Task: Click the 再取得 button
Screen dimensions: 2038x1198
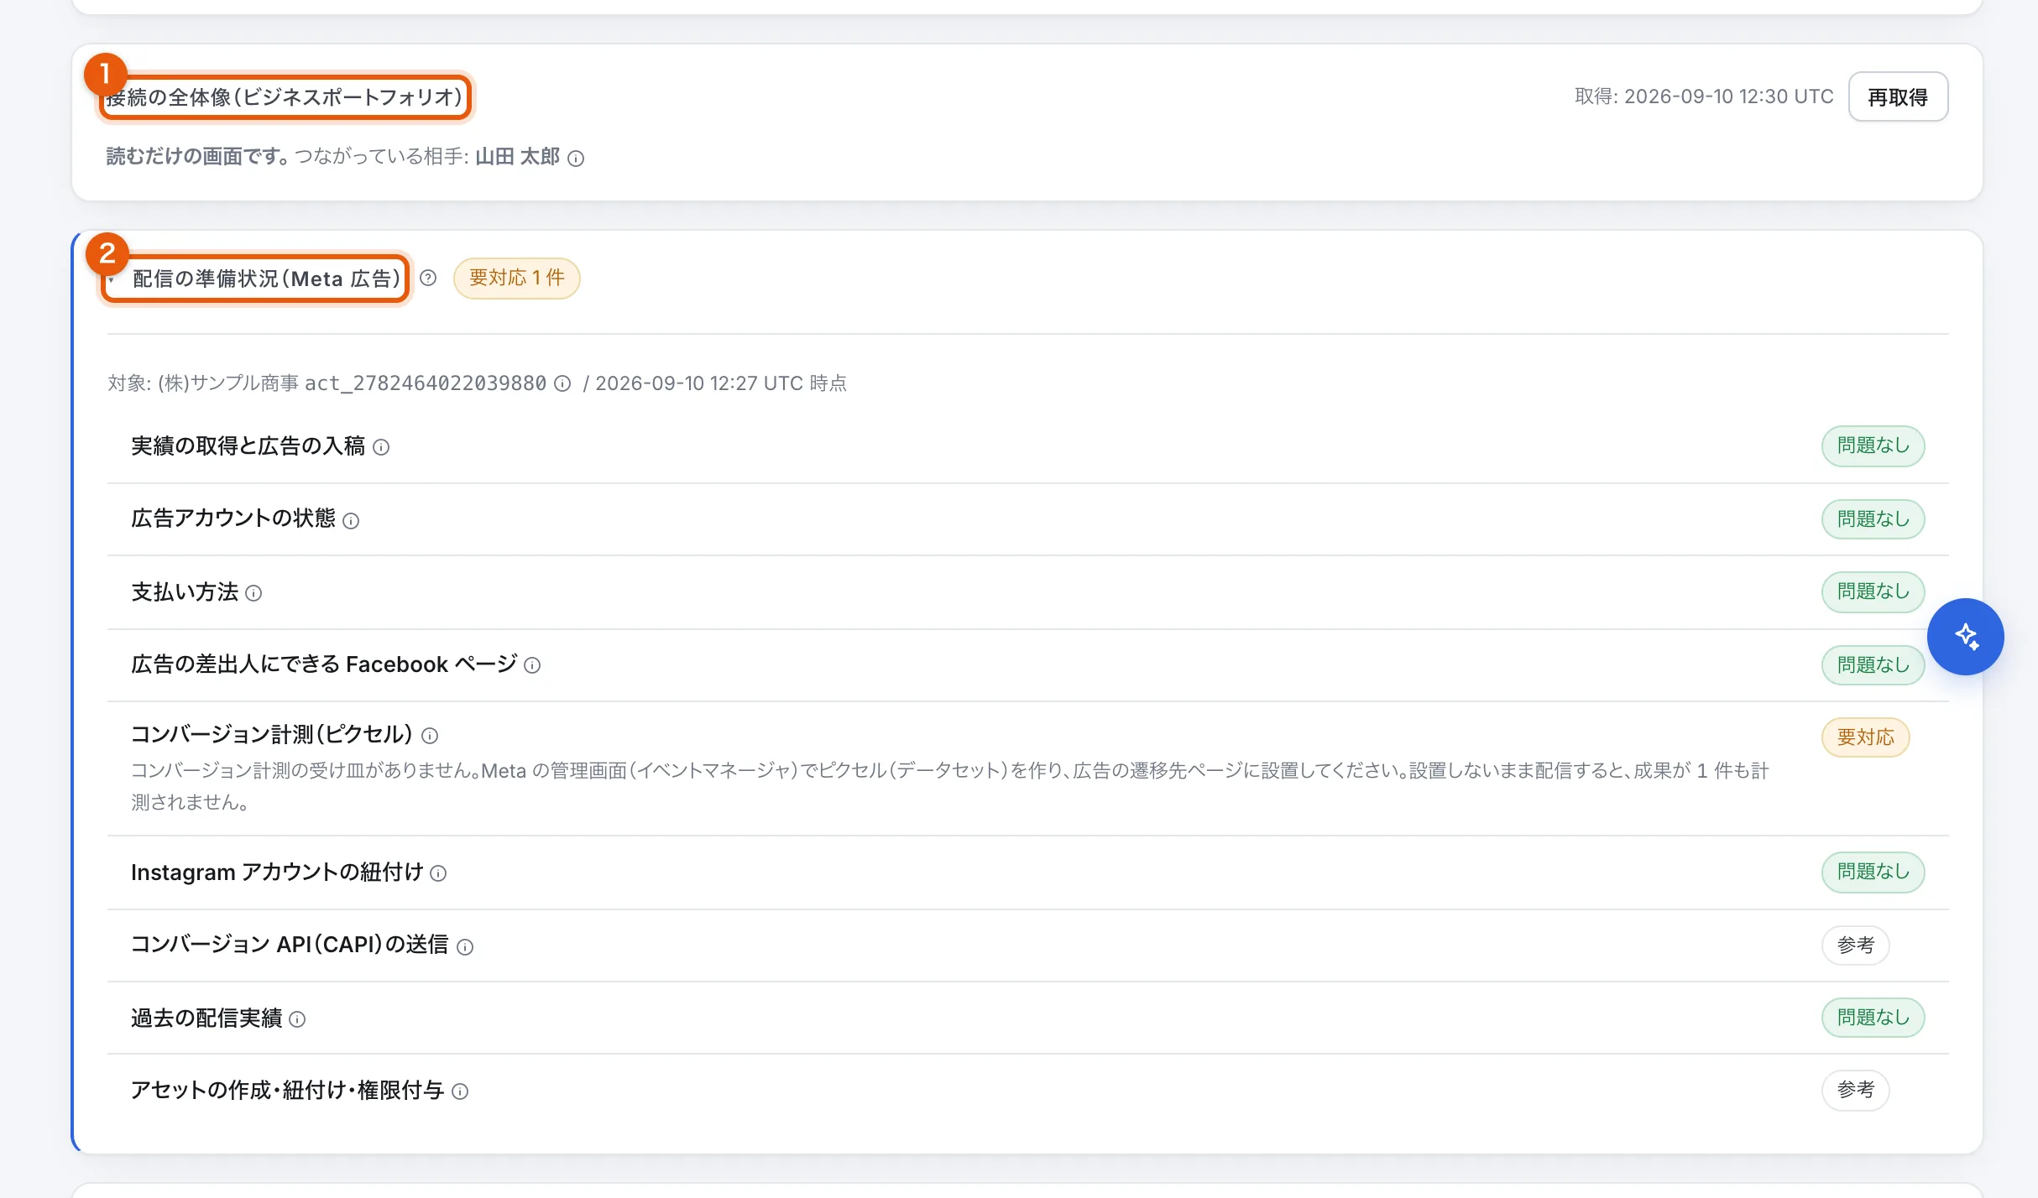Action: pos(1898,97)
